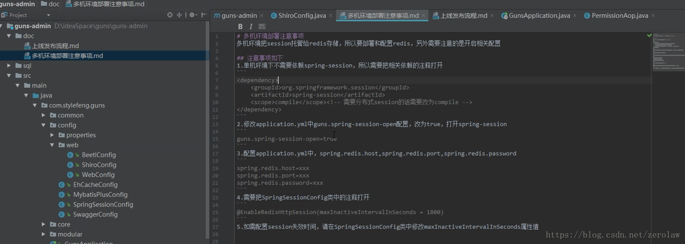
Task: Collapse the doc folder in project tree
Action: pos(9,36)
